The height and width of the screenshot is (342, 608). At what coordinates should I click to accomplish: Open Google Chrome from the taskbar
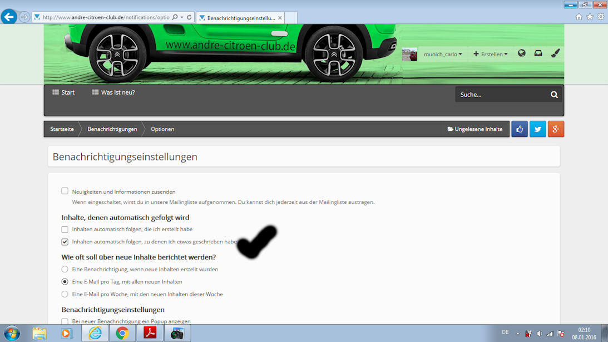tap(122, 334)
